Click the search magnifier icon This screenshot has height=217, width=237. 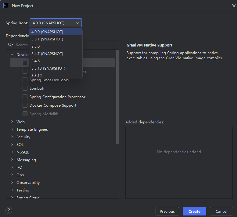[x=10, y=45]
